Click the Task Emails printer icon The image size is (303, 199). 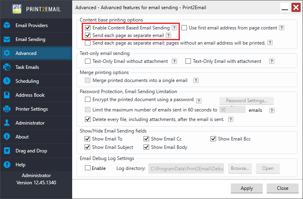(7, 67)
